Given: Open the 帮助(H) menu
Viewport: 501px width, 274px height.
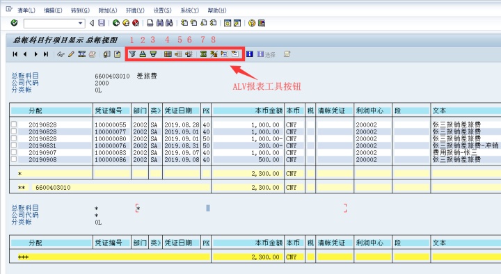Looking at the screenshot, I should click(x=217, y=10).
